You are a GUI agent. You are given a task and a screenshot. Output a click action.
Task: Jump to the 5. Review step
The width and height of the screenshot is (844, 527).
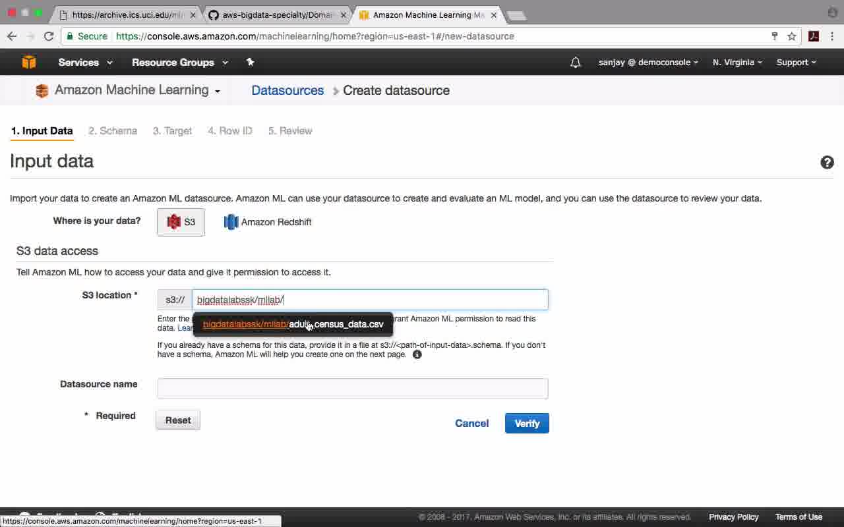pos(290,130)
